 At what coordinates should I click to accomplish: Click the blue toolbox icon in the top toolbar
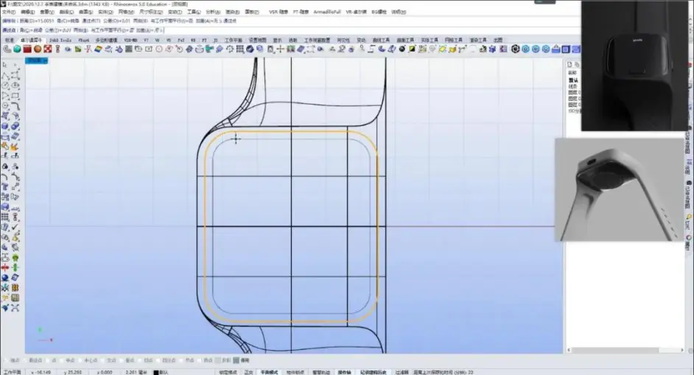click(556, 49)
